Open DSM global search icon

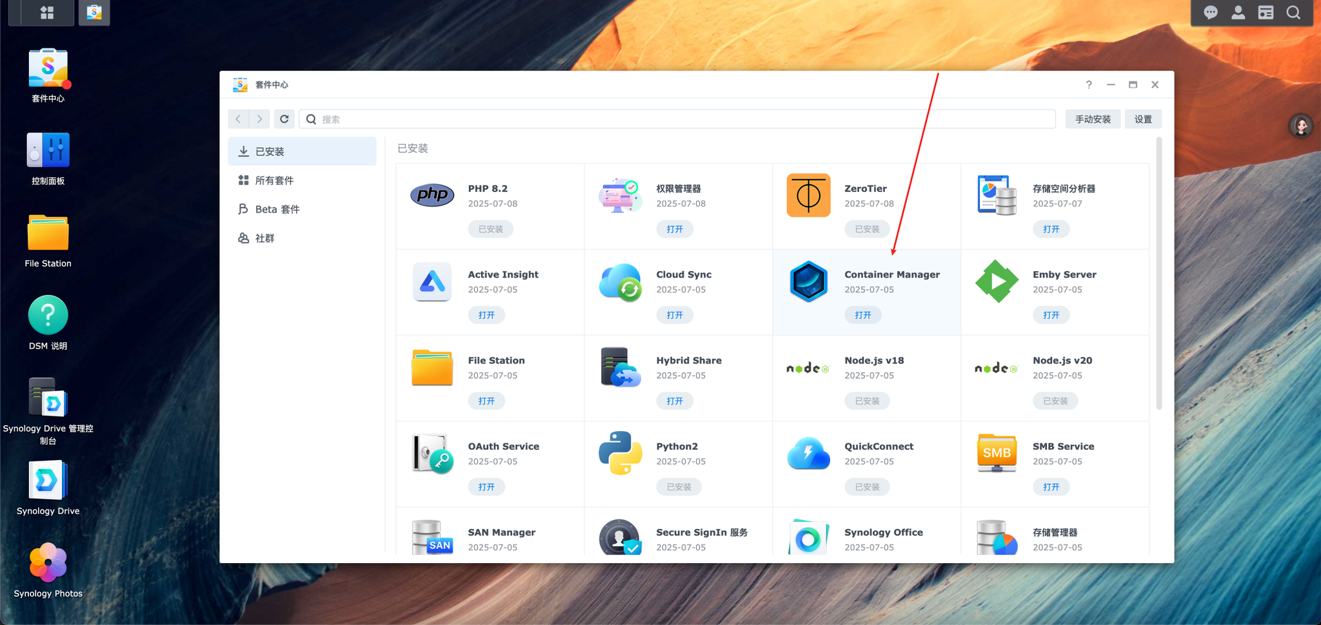tap(1293, 12)
